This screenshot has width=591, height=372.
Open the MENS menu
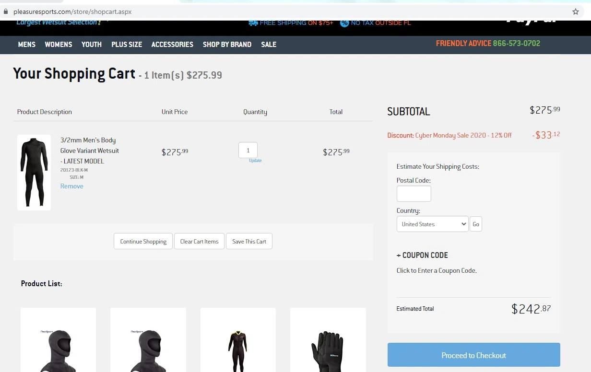[27, 44]
